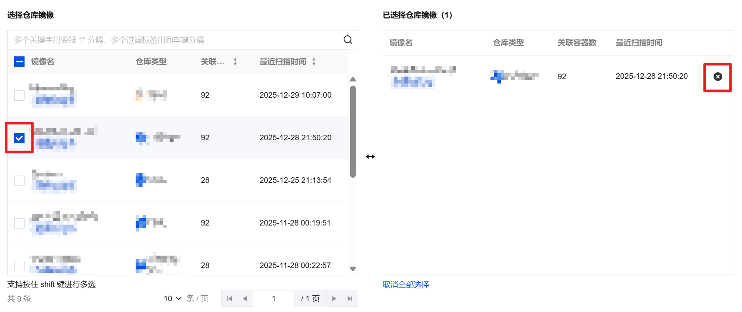Uncheck the image scanned 2025-12-28 21:50:20
Screen dimensions: 742x312
[19, 138]
